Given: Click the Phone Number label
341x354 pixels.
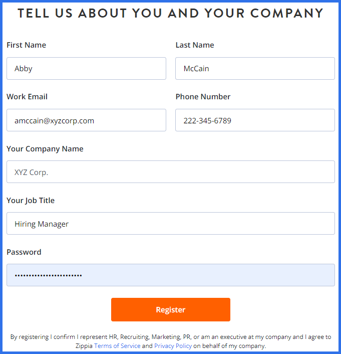Looking at the screenshot, I should click(203, 97).
